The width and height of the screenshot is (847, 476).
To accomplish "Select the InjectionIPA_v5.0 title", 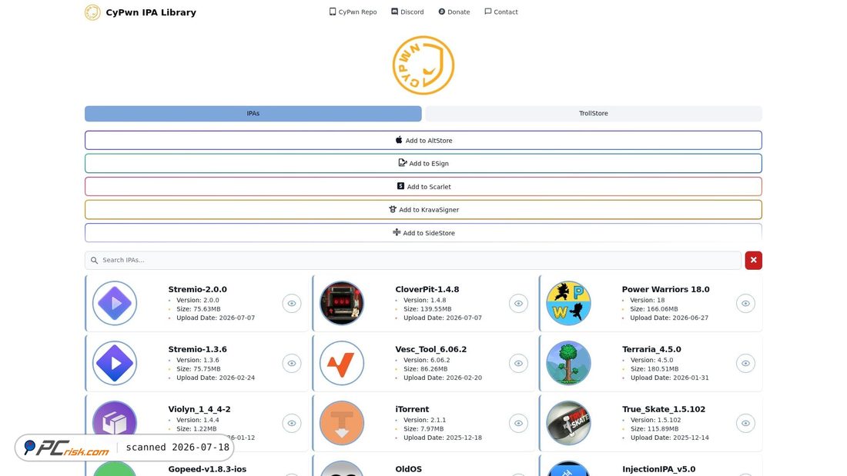I will tap(658, 469).
